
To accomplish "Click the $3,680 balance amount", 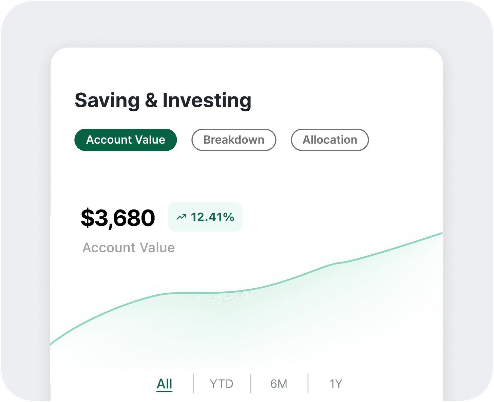I will coord(118,218).
